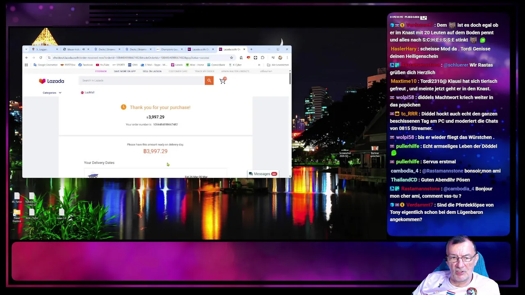Screen dimensions: 525x295
Task: Click the Chrome profile avatar icon
Action: pos(280,58)
